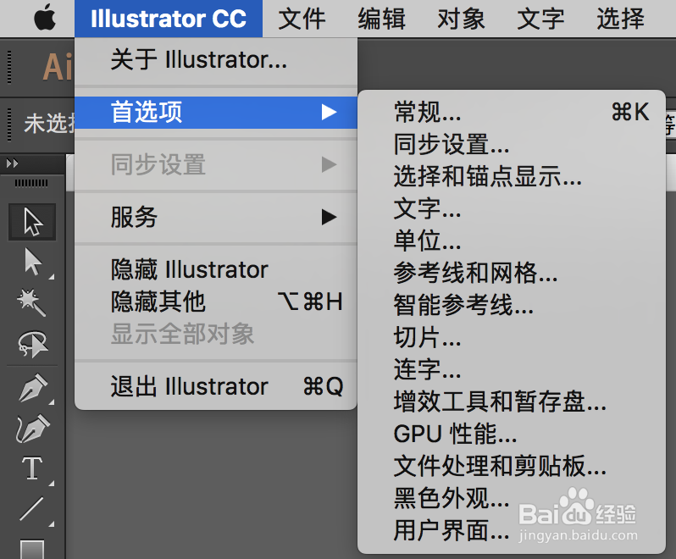The image size is (676, 559).
Task: Open the 对象 menu
Action: [461, 19]
